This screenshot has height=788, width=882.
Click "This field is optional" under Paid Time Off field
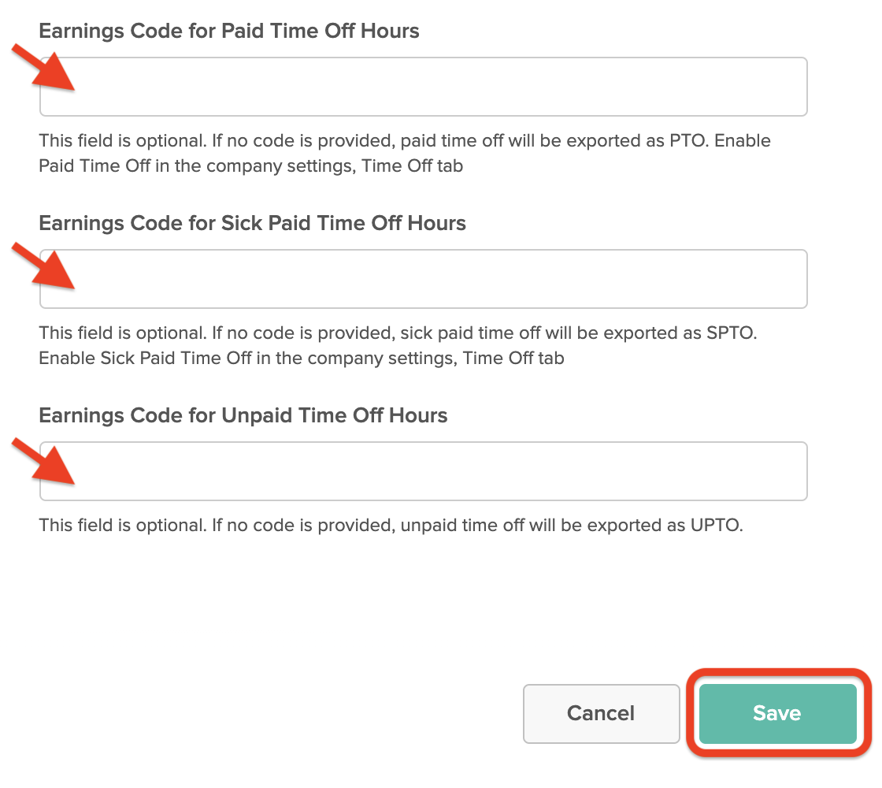pyautogui.click(x=122, y=141)
